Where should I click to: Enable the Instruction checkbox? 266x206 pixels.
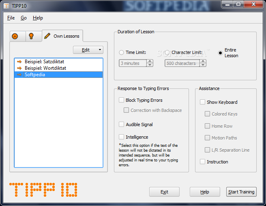coord(203,161)
